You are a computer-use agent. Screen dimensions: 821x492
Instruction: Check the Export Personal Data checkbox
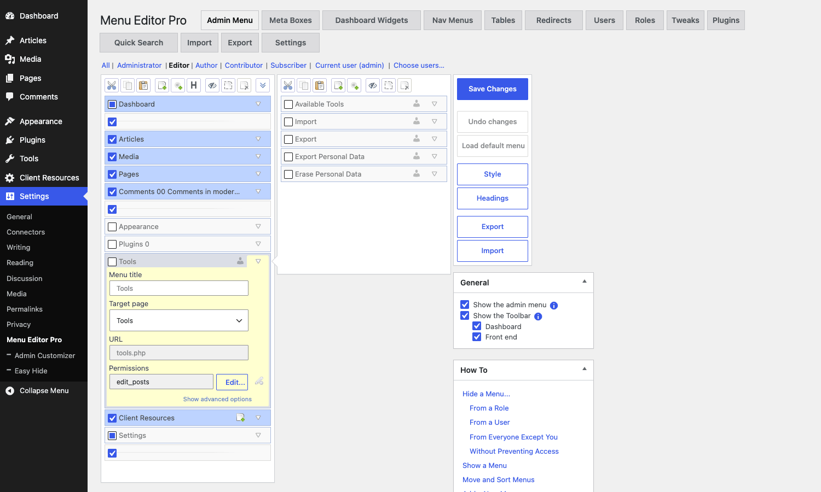pos(288,157)
